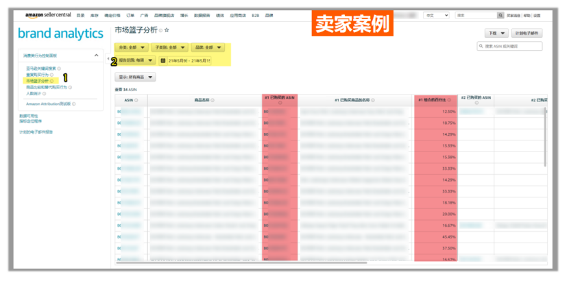The width and height of the screenshot is (569, 281).
Task: Open the 目录 menu in top navigation
Action: [x=81, y=16]
